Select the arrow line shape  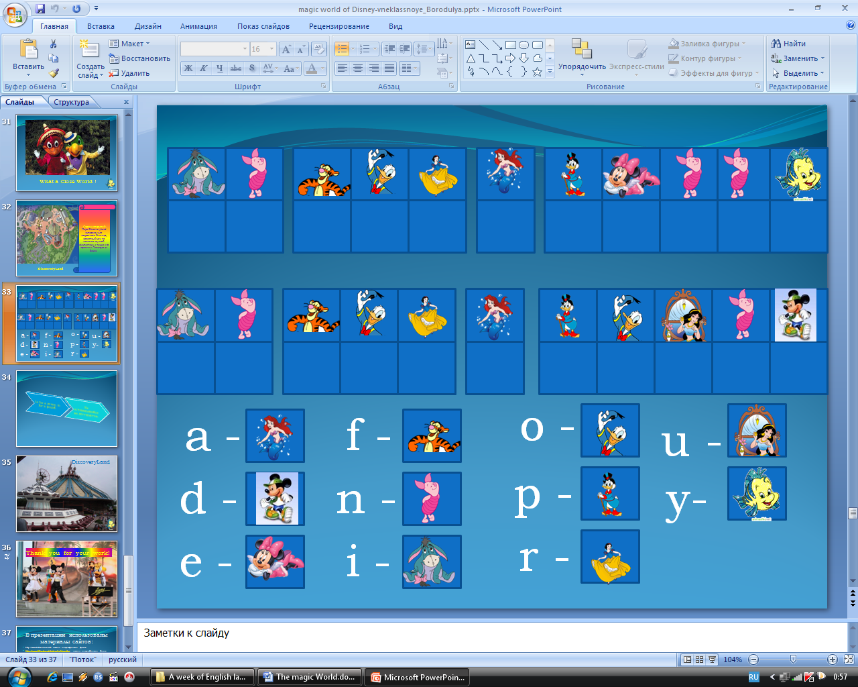pos(497,45)
